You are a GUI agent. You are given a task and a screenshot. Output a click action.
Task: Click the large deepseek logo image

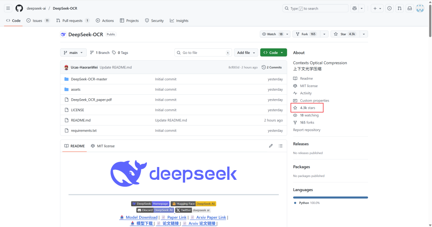(174, 173)
